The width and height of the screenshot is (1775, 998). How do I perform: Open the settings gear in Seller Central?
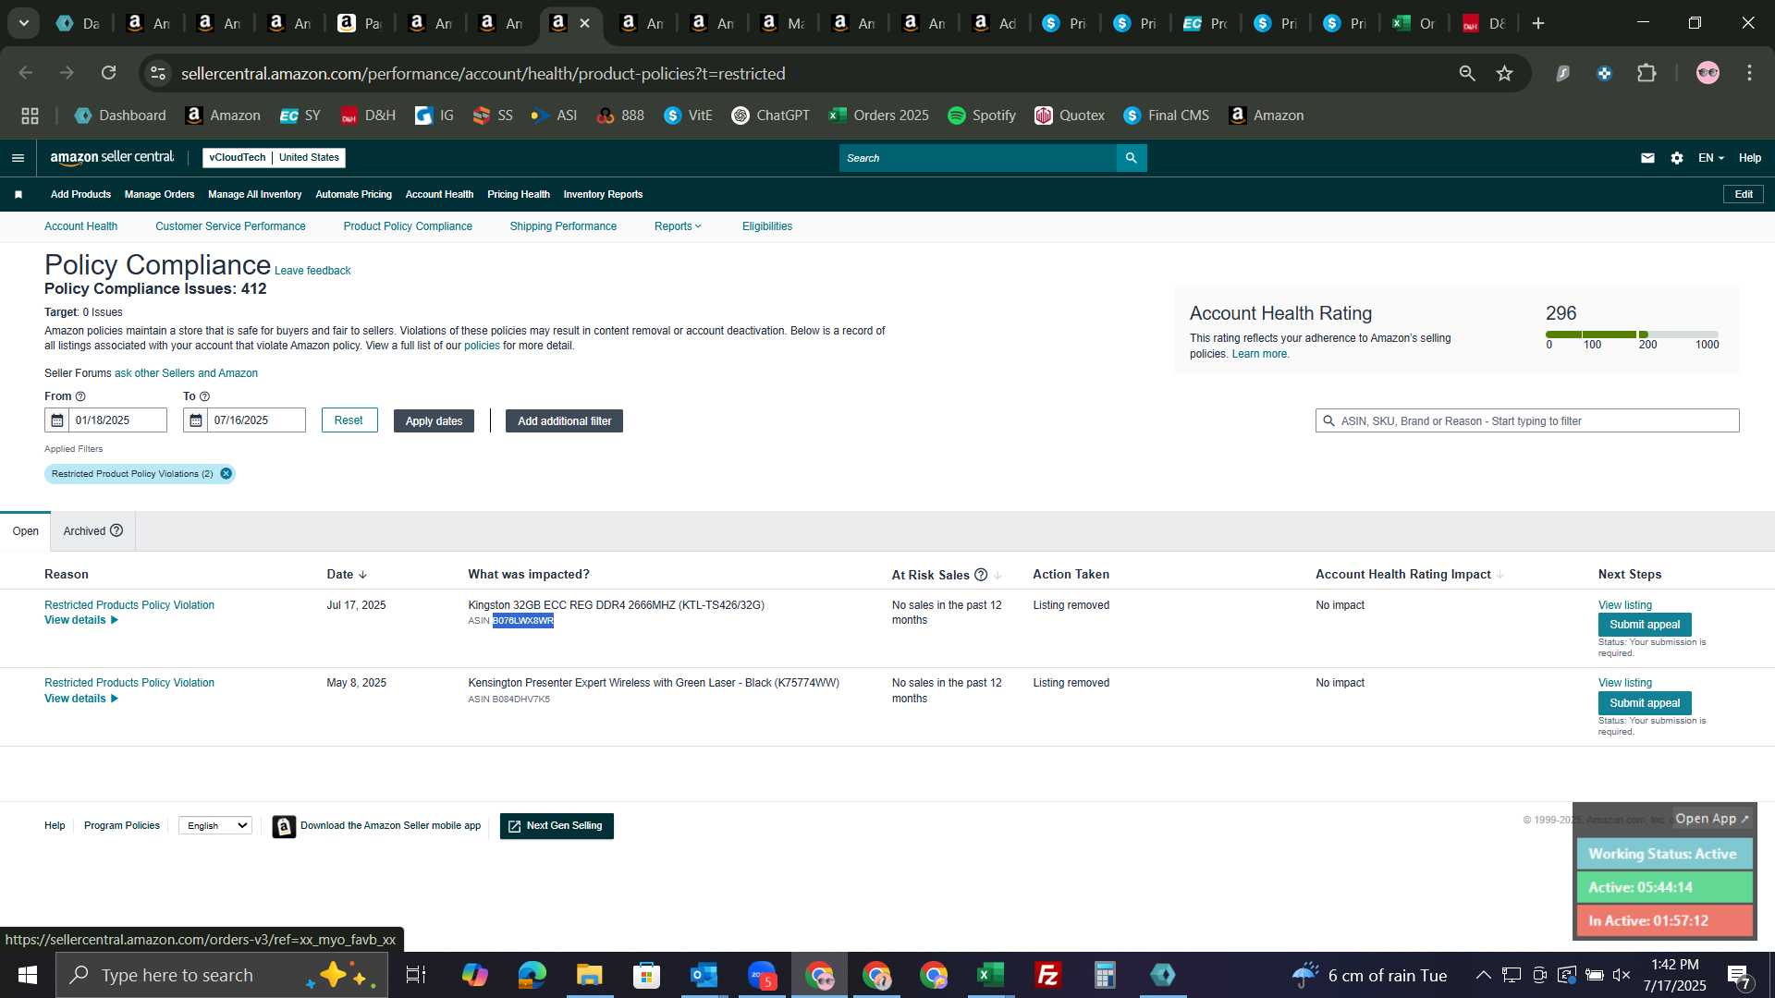click(x=1677, y=158)
